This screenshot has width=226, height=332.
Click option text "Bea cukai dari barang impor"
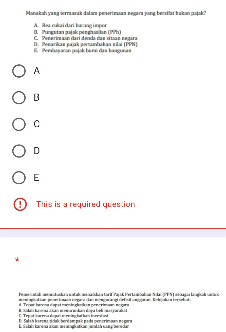[74, 26]
